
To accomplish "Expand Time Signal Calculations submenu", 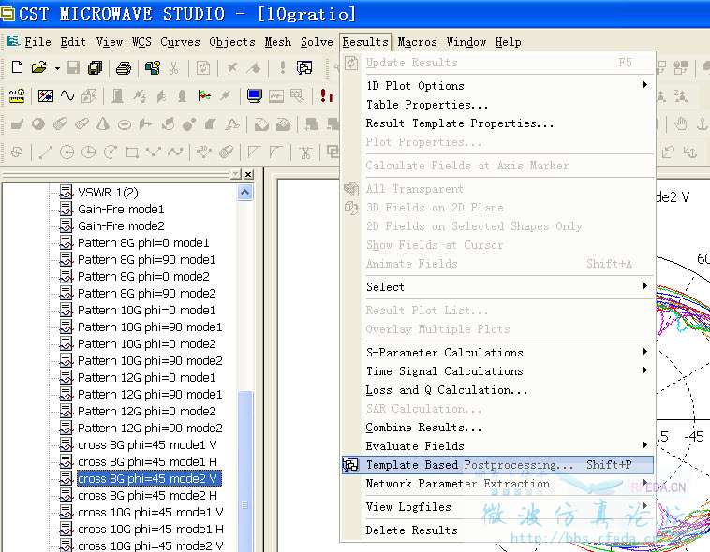I will click(497, 371).
